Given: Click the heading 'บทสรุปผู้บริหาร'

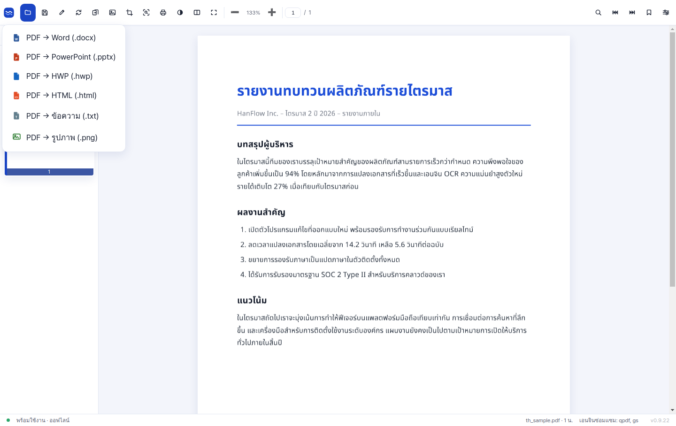Looking at the screenshot, I should pyautogui.click(x=265, y=145).
